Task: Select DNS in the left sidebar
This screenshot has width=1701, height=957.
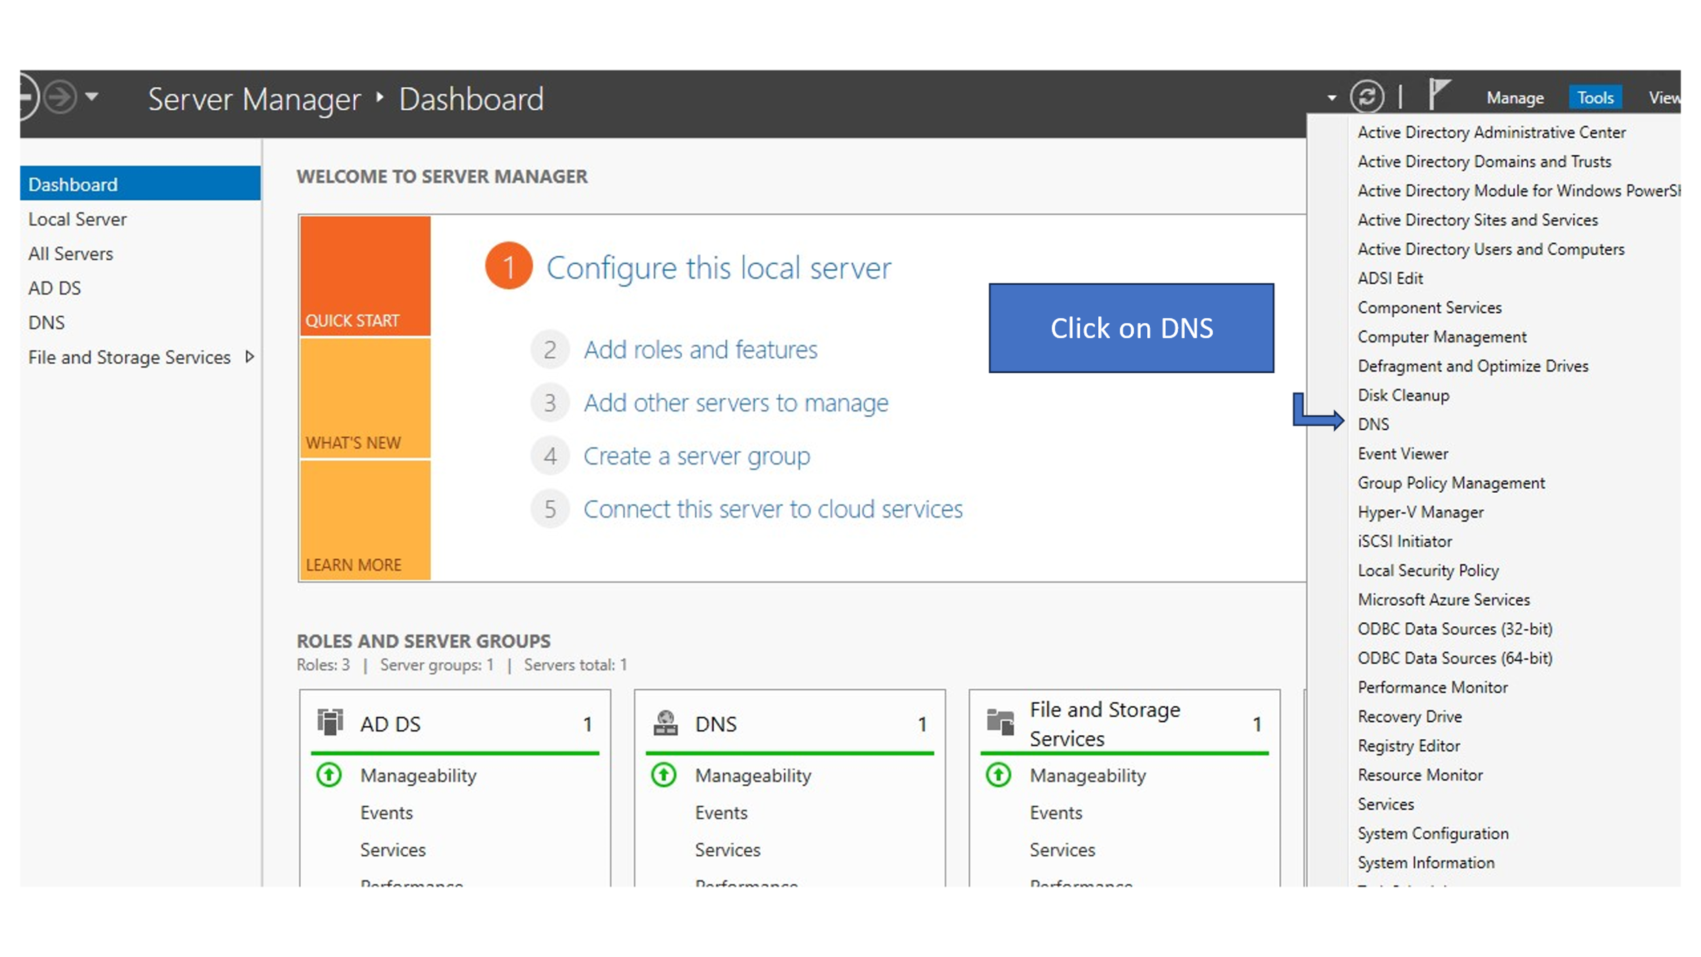Action: [x=46, y=322]
